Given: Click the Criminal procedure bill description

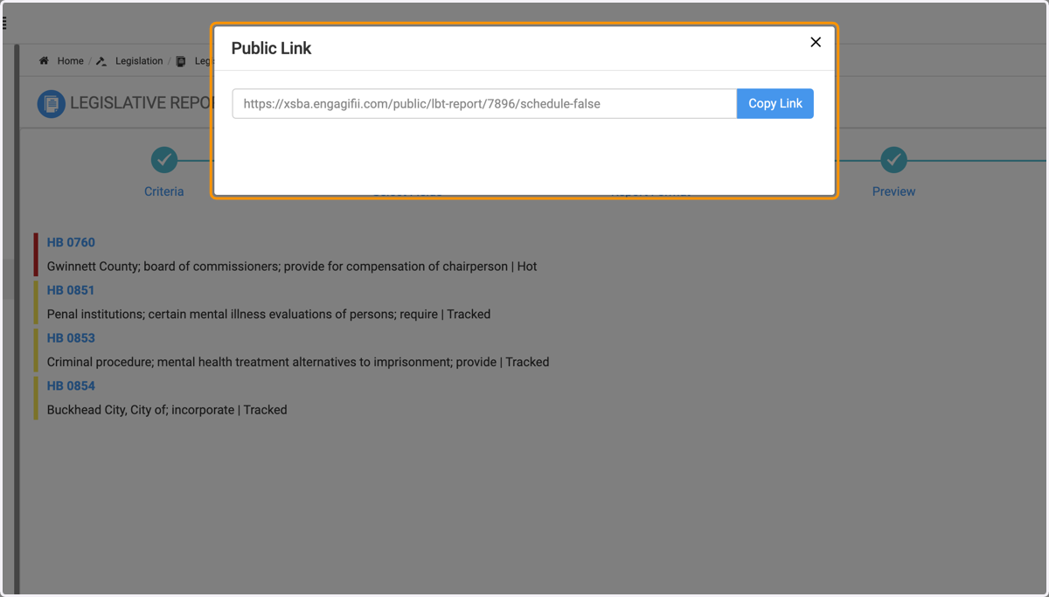Looking at the screenshot, I should point(298,362).
